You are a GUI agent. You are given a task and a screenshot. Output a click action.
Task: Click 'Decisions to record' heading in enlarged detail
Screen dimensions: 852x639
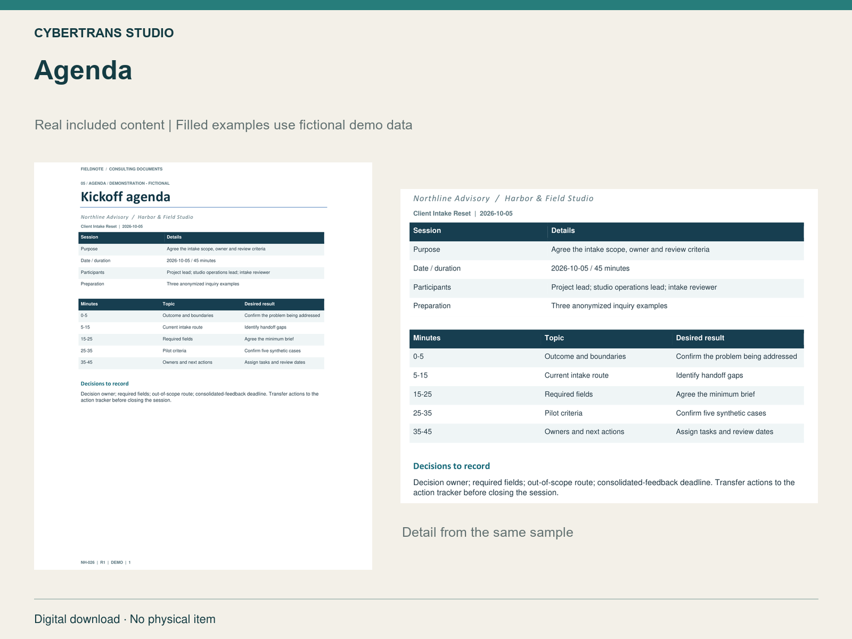click(452, 466)
